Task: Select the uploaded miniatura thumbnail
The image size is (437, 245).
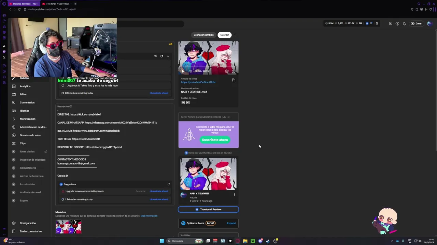Action: 69,227
